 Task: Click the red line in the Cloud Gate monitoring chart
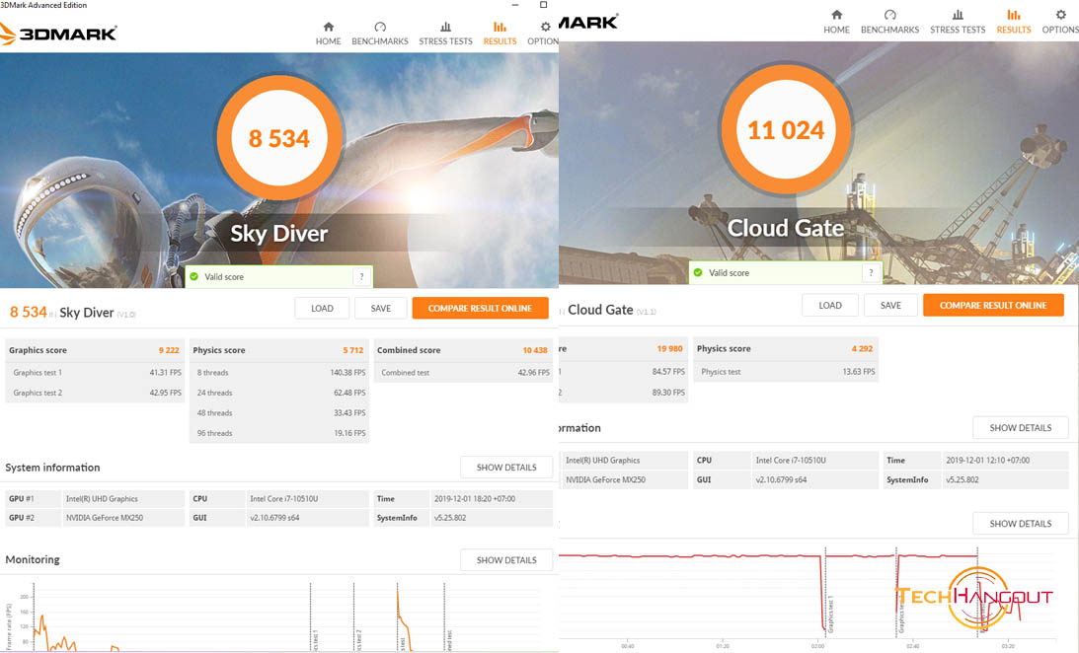[688, 555]
